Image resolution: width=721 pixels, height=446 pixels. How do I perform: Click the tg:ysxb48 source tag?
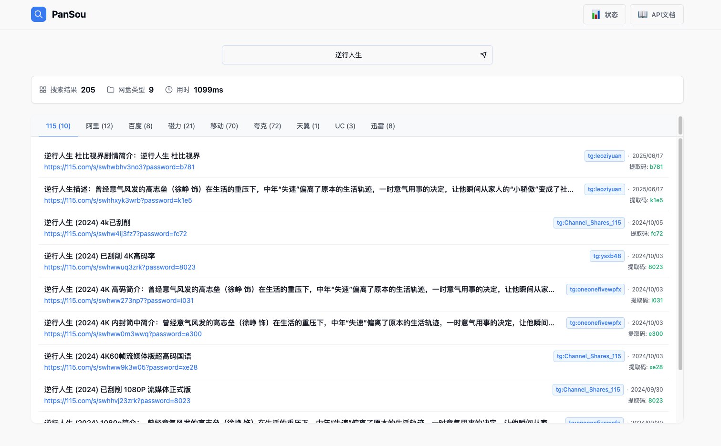click(607, 256)
